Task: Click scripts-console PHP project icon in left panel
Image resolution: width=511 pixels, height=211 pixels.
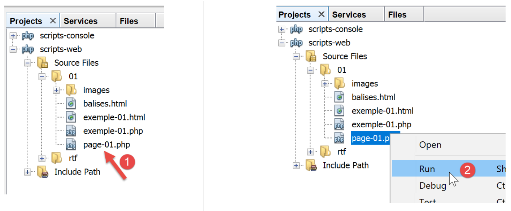Action: pyautogui.click(x=28, y=36)
